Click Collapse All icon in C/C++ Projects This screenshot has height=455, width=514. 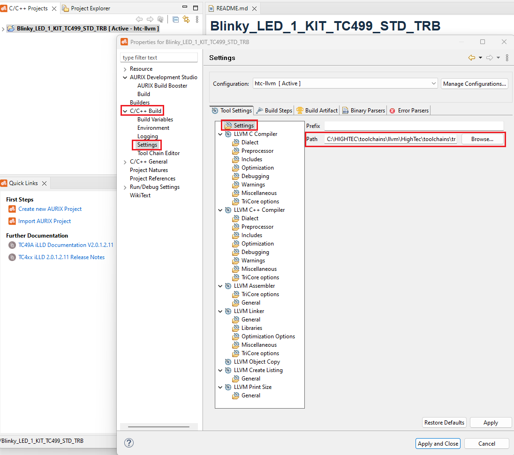coord(175,19)
